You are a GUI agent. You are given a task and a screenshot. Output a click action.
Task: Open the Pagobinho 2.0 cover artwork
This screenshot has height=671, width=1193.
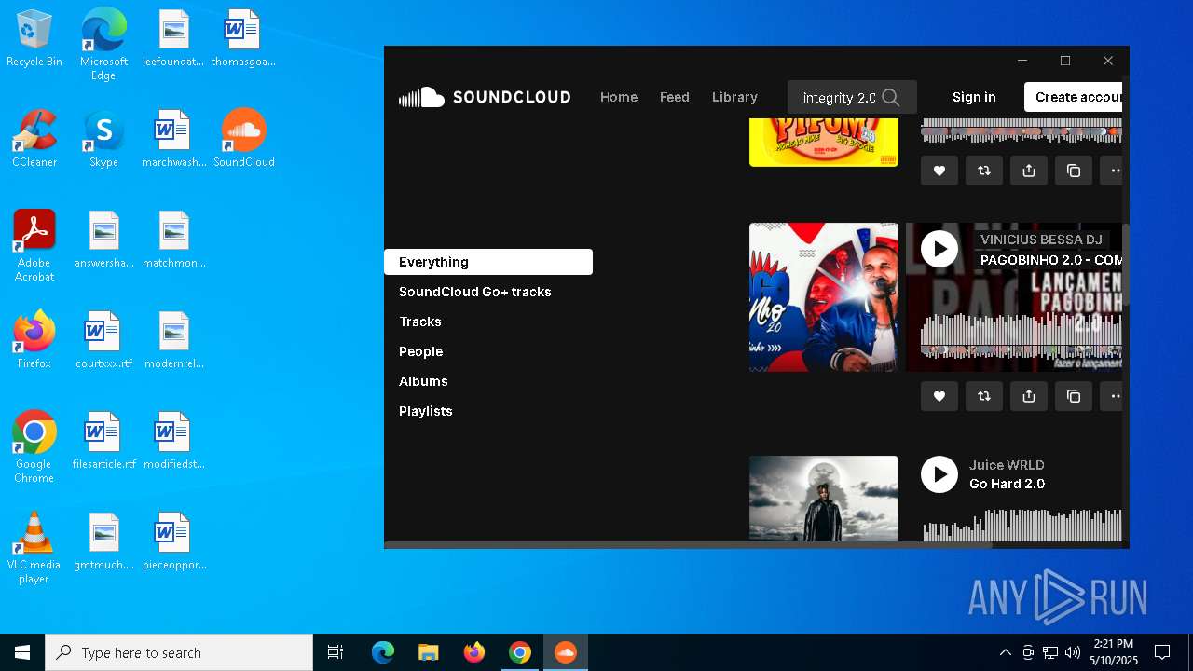click(824, 297)
